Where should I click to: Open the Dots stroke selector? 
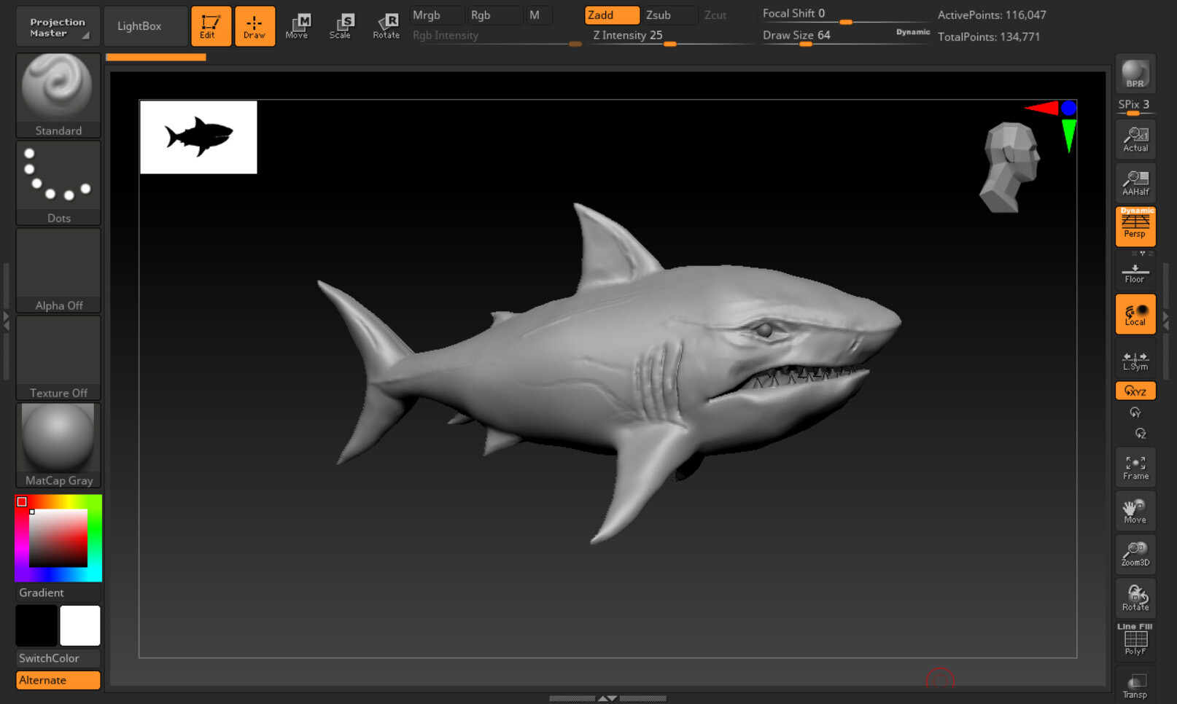(58, 177)
